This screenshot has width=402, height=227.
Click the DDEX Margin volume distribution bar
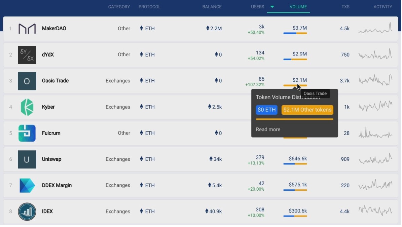295,190
